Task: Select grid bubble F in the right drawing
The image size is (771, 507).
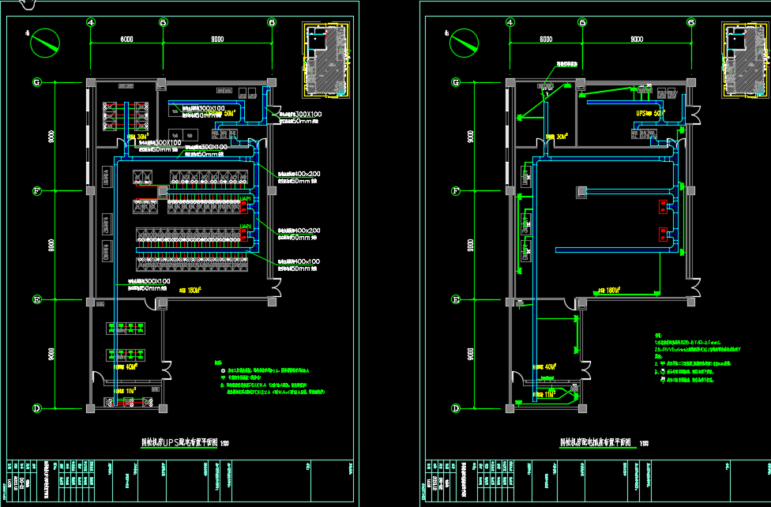Action: (455, 190)
